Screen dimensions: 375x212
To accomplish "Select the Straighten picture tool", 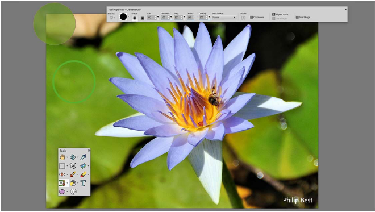I will pyautogui.click(x=83, y=166).
